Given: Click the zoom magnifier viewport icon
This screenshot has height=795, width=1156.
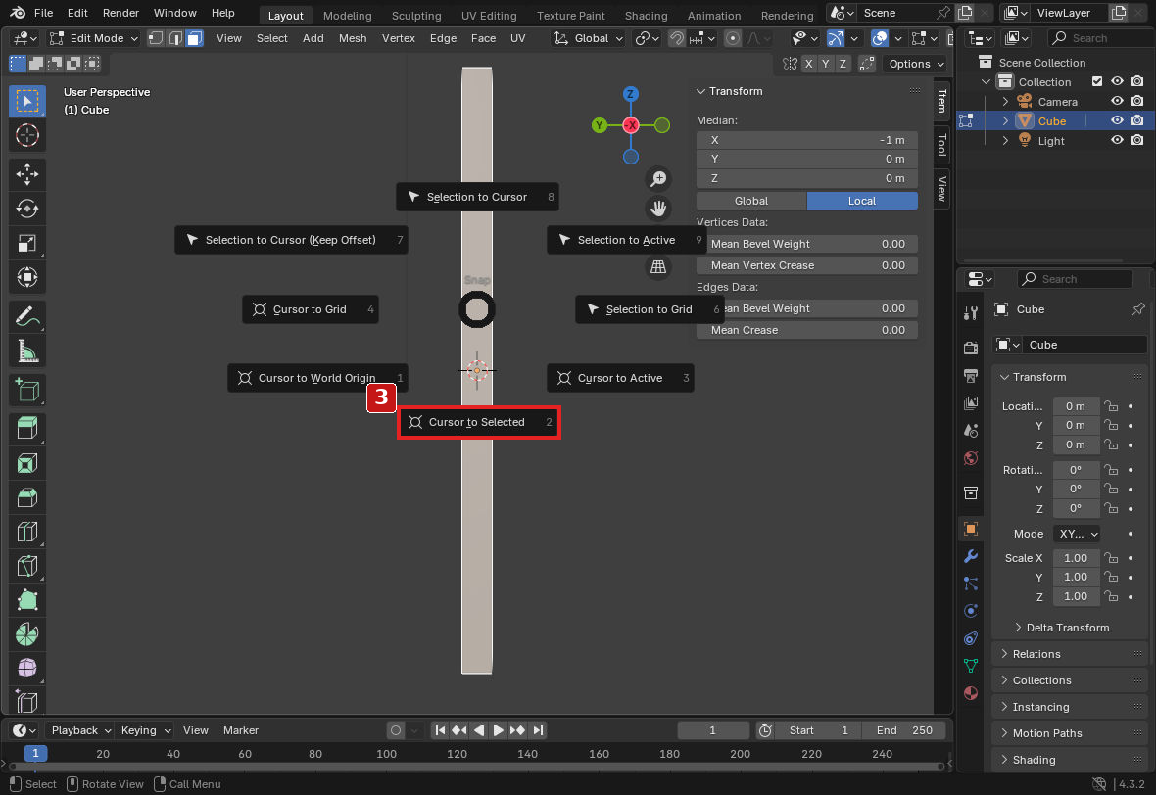Looking at the screenshot, I should 658,179.
